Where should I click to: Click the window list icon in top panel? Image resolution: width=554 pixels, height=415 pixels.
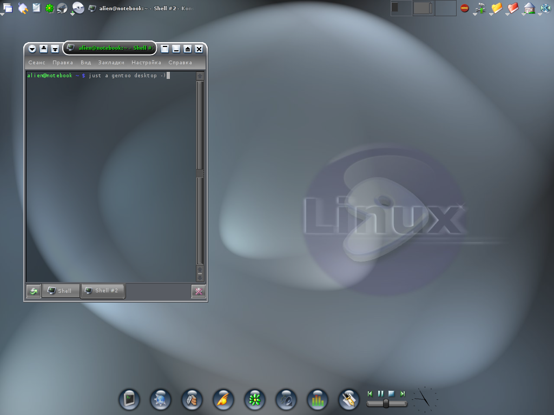8,8
